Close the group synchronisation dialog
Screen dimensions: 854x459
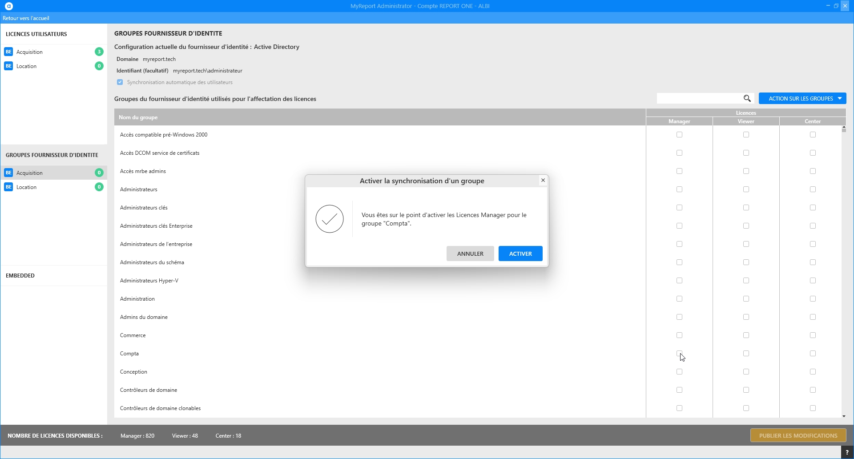tap(543, 180)
